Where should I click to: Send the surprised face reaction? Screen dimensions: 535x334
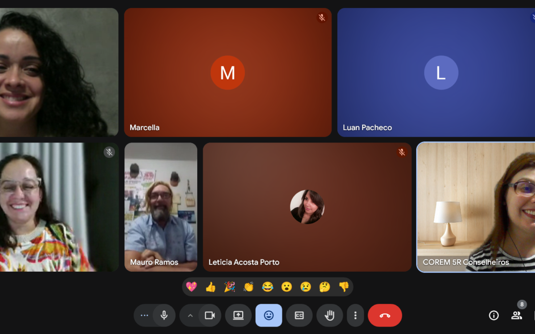[286, 287]
